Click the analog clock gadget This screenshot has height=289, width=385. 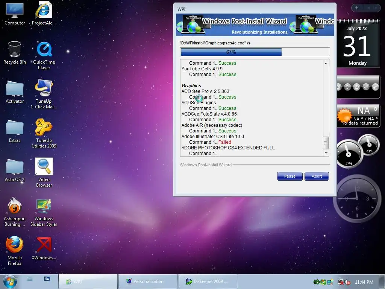[357, 199]
